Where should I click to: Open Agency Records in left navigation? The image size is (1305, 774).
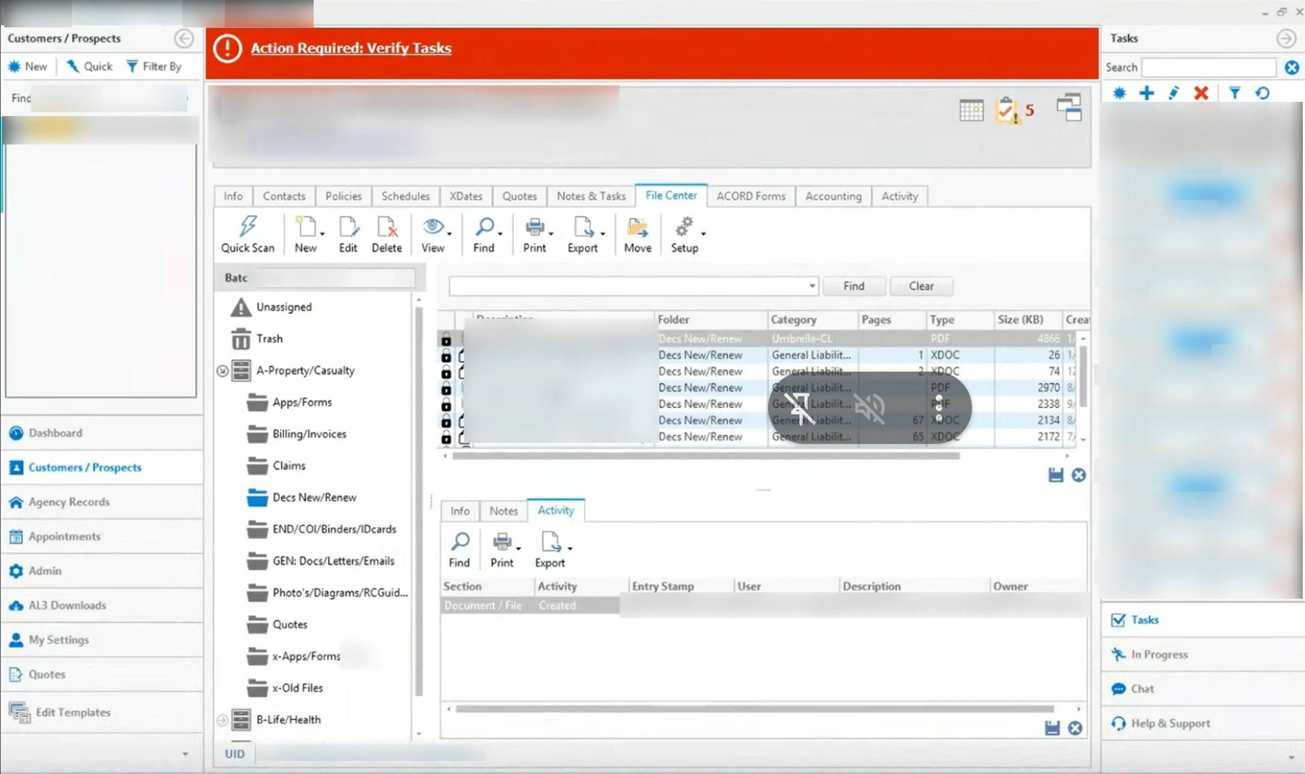tap(102, 502)
